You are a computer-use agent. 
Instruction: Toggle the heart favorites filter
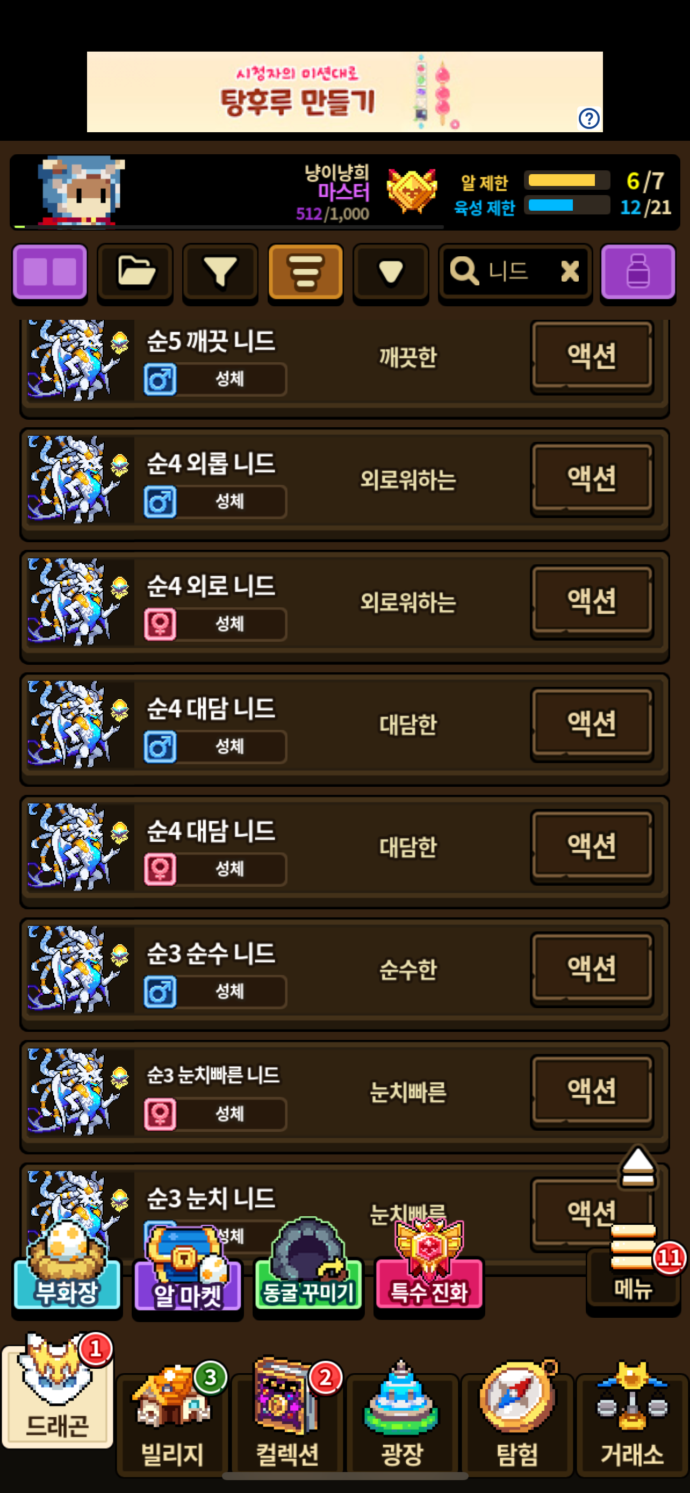click(391, 272)
